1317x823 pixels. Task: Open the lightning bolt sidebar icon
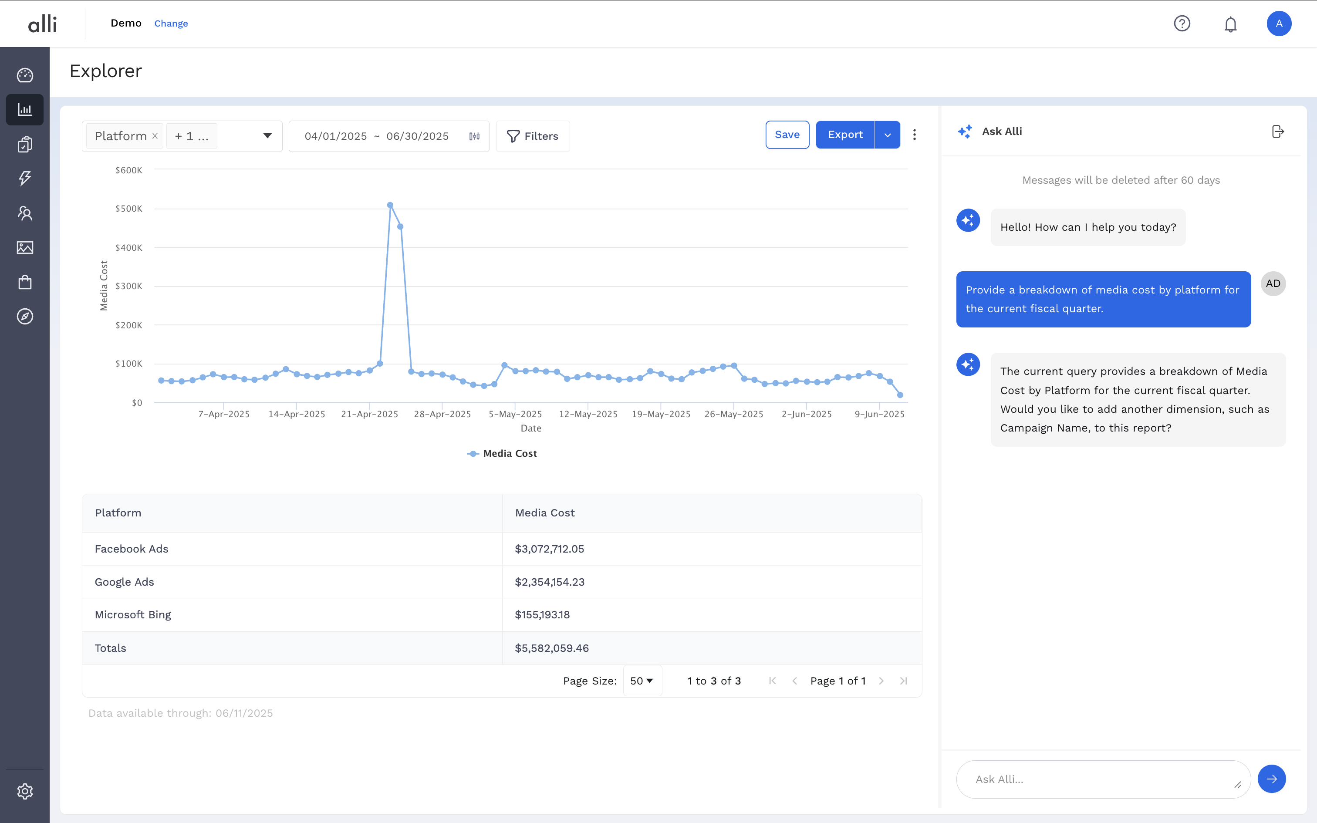coord(25,178)
